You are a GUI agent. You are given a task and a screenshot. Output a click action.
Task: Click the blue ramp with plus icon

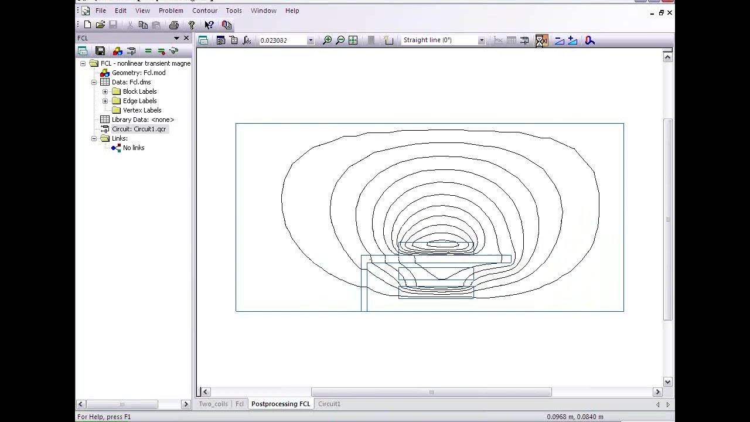(x=572, y=40)
